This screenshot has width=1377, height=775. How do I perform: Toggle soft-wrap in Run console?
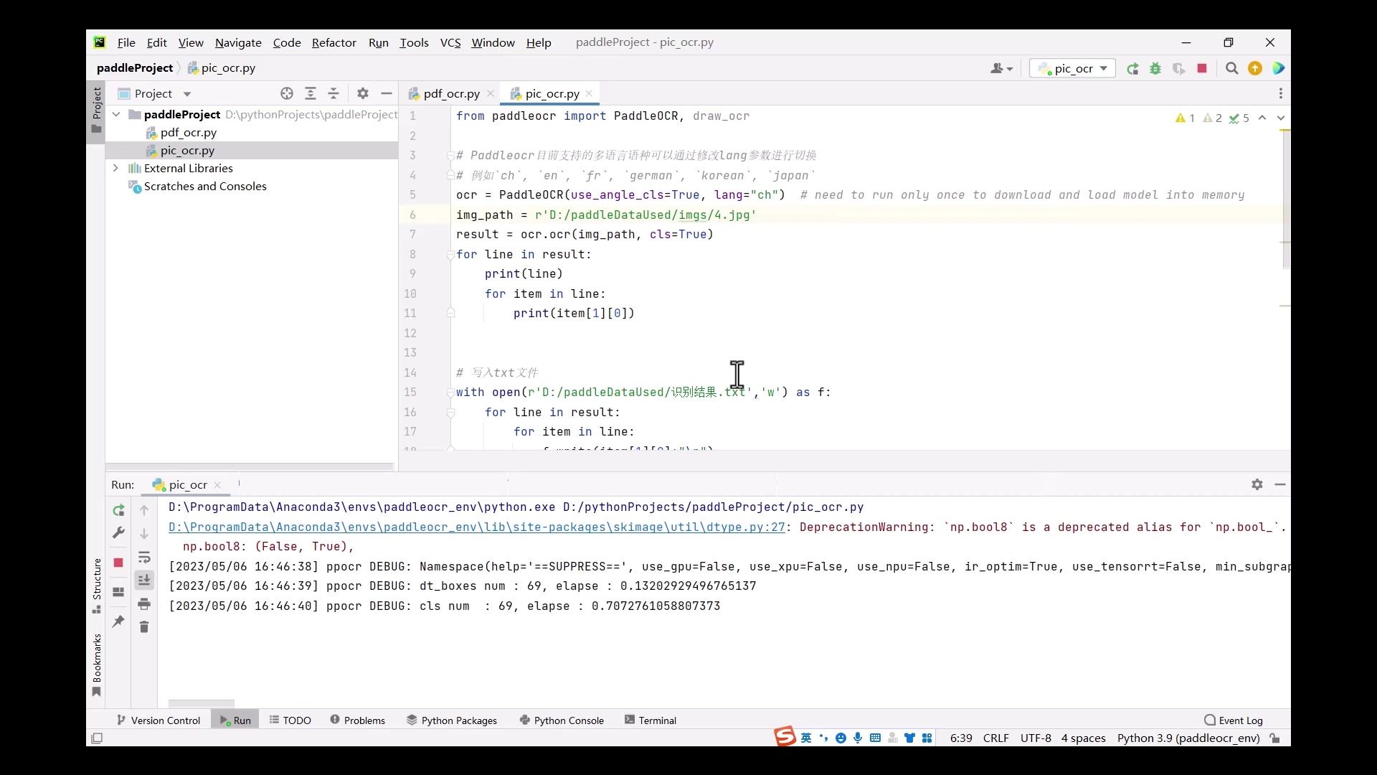point(144,558)
